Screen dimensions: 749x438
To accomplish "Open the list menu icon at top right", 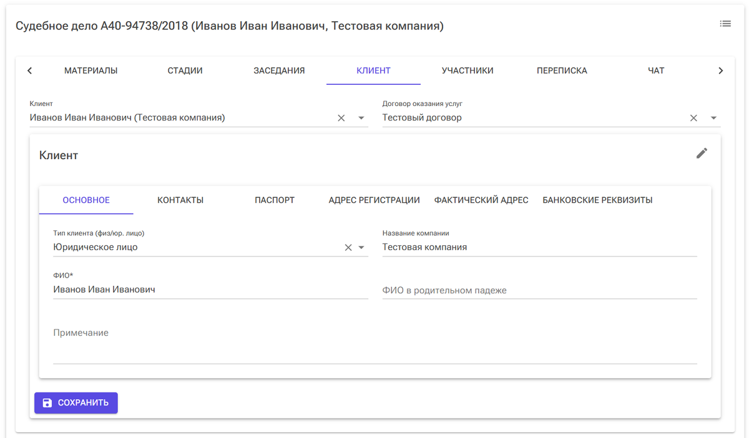I will [x=725, y=24].
